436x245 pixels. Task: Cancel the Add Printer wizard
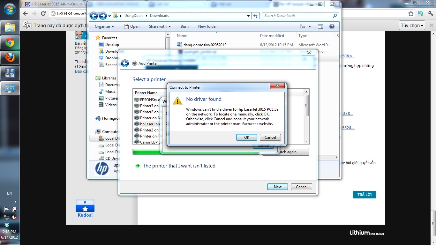click(302, 187)
